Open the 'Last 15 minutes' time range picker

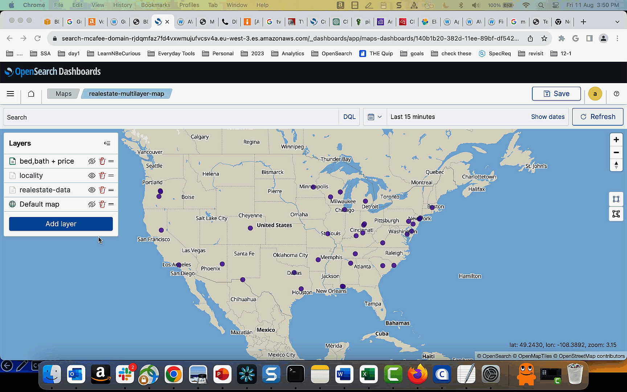tap(413, 117)
